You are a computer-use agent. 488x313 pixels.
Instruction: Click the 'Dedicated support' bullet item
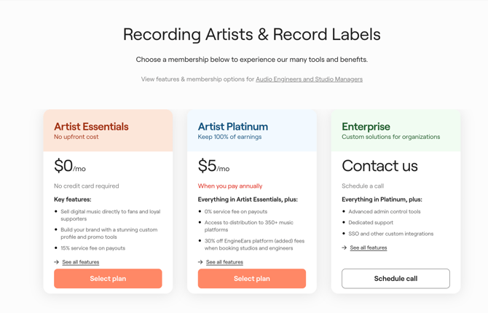pos(371,223)
